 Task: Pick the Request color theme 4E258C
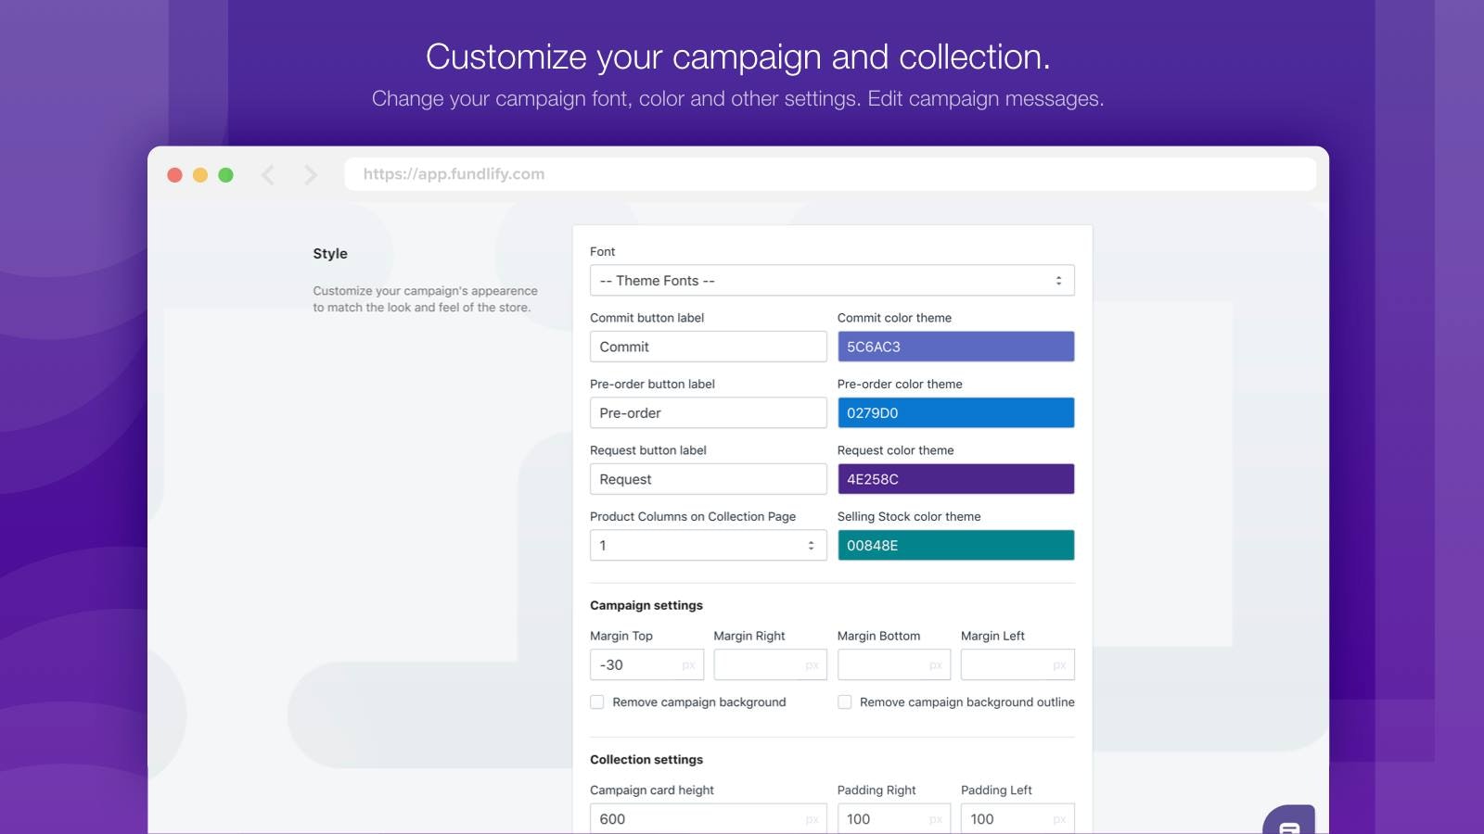coord(955,479)
